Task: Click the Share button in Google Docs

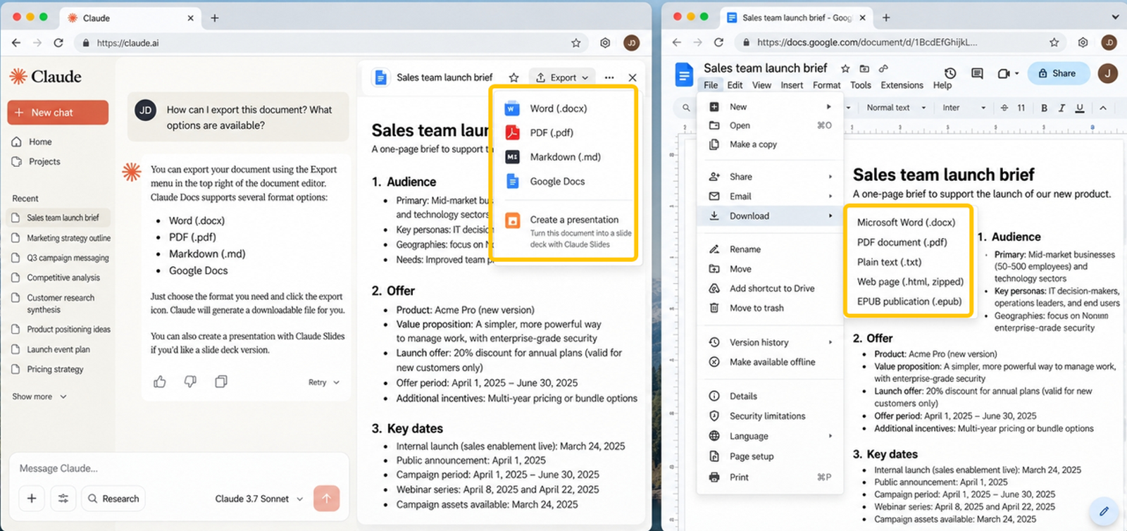Action: [1058, 73]
